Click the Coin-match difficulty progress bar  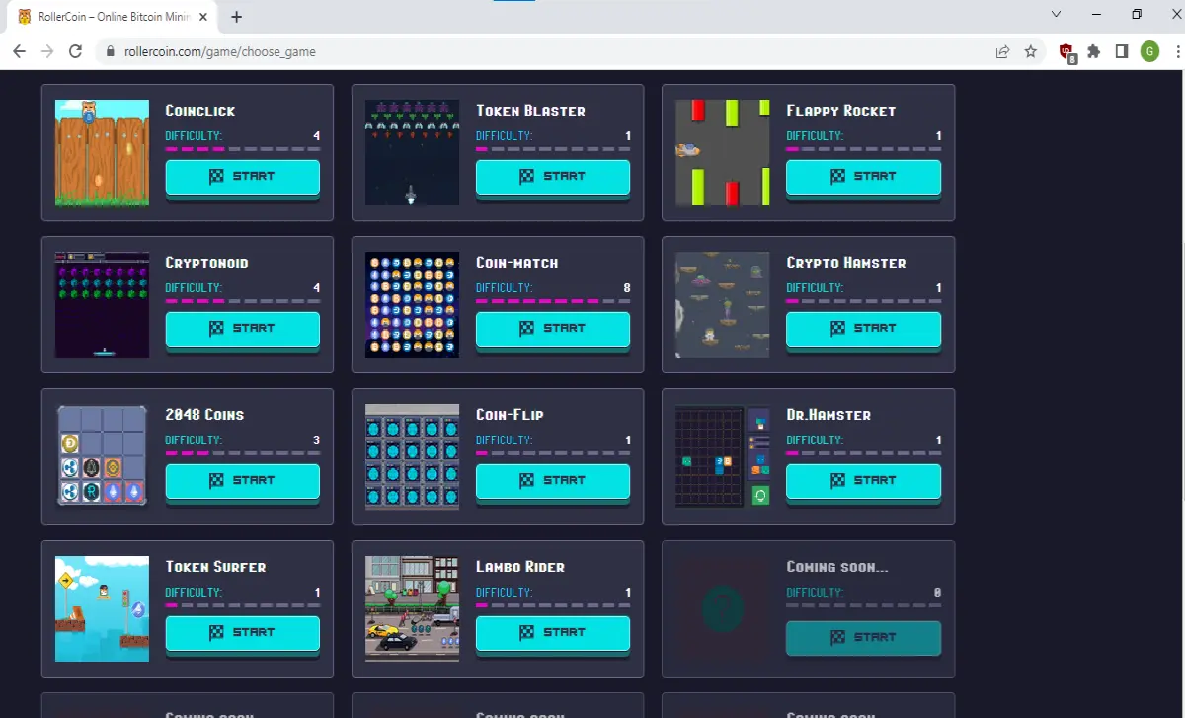tap(553, 301)
